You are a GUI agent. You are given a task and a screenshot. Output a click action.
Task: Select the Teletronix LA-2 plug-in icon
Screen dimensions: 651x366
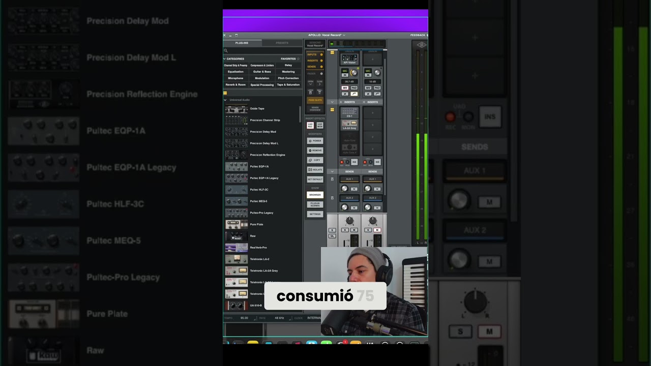click(236, 259)
